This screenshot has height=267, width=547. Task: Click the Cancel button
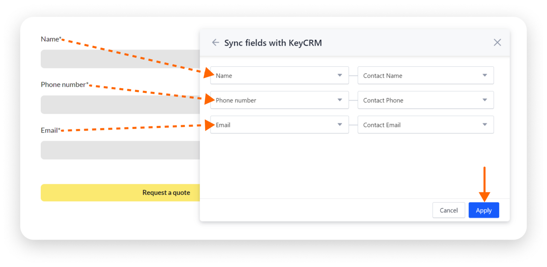[449, 210]
